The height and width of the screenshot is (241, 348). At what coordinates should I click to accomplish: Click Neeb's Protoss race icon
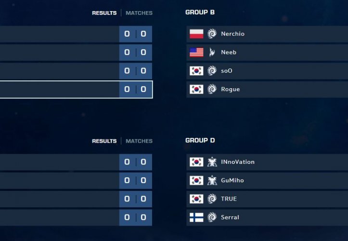[x=212, y=52]
